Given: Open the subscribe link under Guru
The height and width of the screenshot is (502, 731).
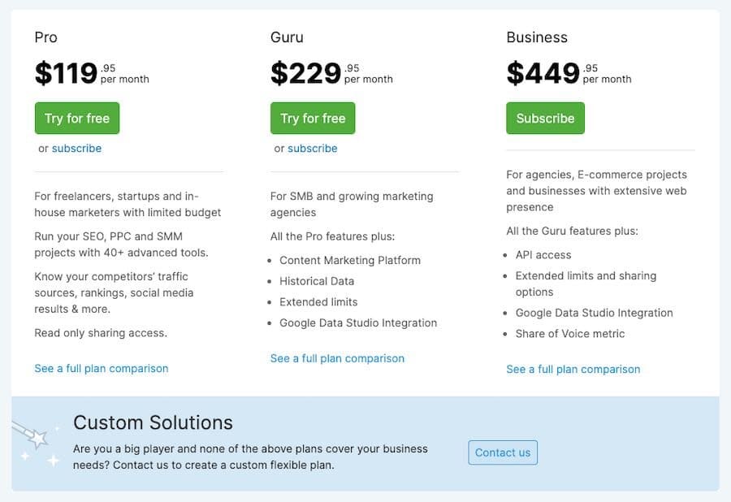Looking at the screenshot, I should coord(313,148).
